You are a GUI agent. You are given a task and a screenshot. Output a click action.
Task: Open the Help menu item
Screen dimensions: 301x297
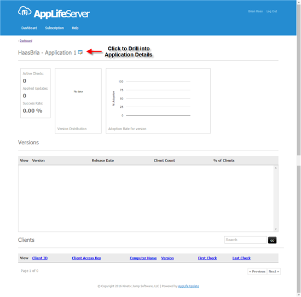coord(75,28)
